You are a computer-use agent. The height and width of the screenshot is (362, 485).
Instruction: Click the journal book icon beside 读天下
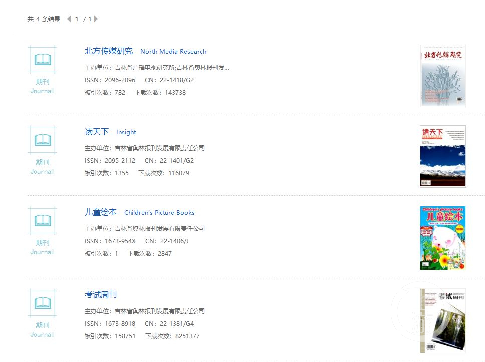tap(43, 140)
